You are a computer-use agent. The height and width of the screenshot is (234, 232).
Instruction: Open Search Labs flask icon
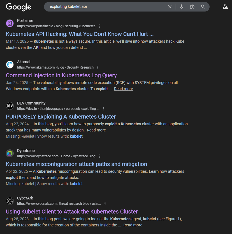pos(225,7)
